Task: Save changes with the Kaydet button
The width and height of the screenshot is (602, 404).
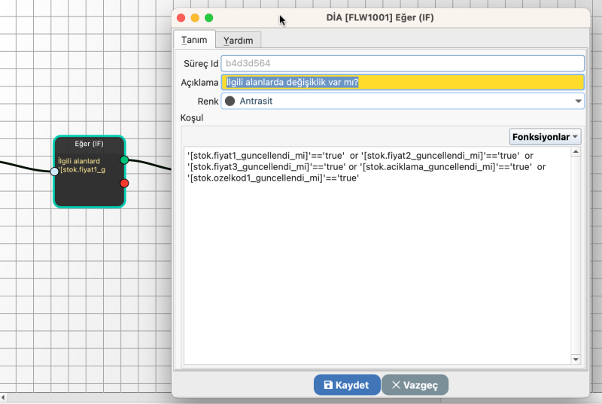Action: pyautogui.click(x=347, y=384)
